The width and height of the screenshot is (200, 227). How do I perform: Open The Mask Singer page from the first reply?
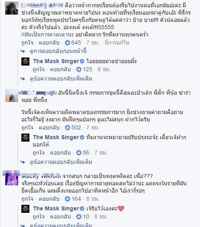pos(56,61)
